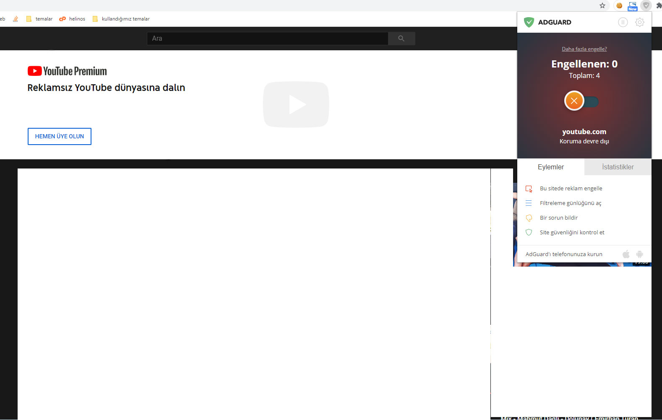Open the Stack Overflow bookmark icon
Viewport: 662px width, 420px height.
(x=16, y=19)
